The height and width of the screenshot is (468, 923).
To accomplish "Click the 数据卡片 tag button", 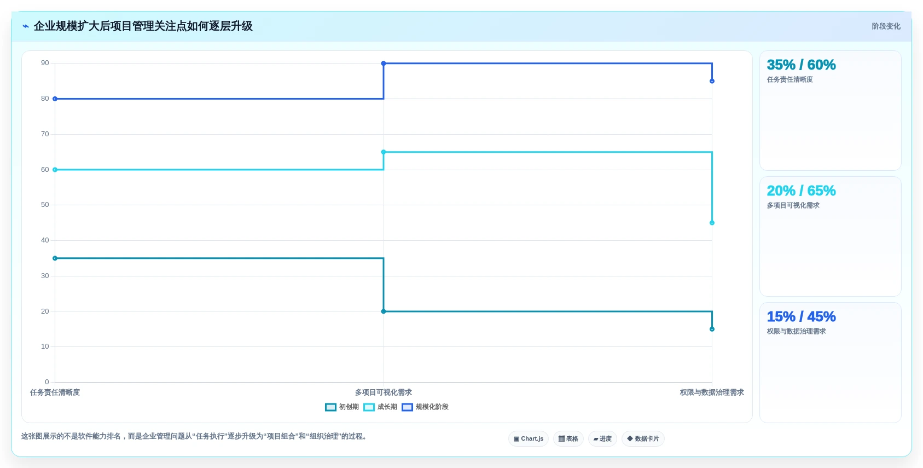I will pos(643,439).
